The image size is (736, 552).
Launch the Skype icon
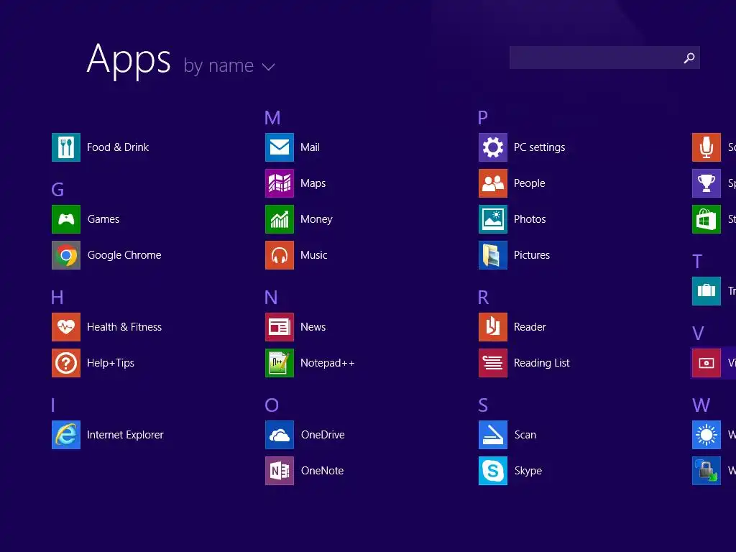(x=493, y=471)
